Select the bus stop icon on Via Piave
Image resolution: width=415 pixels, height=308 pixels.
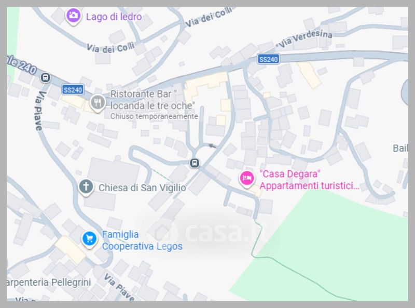pyautogui.click(x=46, y=78)
